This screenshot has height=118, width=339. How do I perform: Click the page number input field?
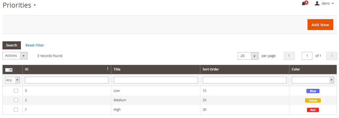(x=307, y=56)
